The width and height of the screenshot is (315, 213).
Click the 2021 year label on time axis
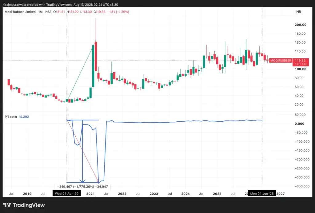[90, 194]
